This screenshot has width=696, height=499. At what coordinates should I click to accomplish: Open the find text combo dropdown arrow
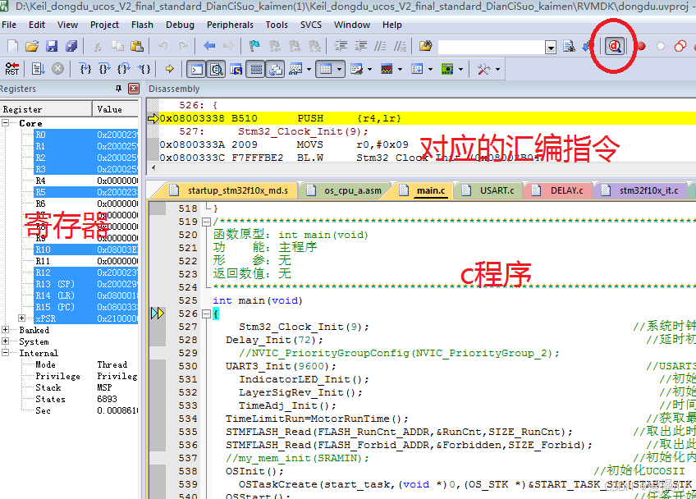click(551, 47)
